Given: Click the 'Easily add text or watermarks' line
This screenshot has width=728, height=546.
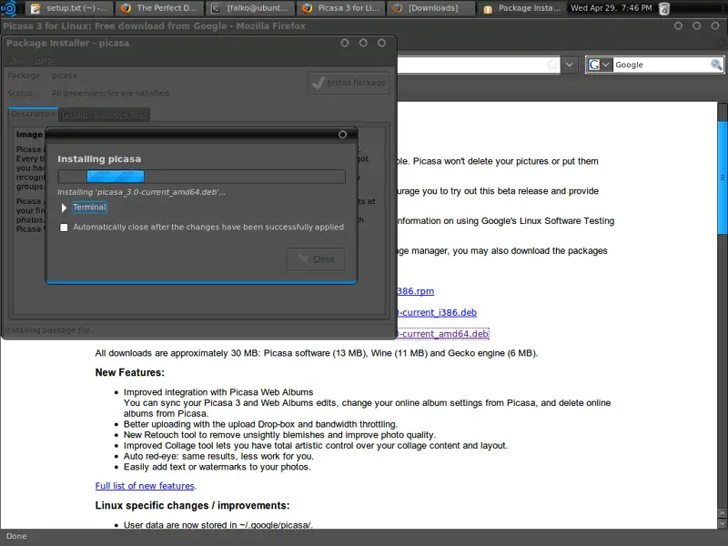Looking at the screenshot, I should tap(217, 467).
